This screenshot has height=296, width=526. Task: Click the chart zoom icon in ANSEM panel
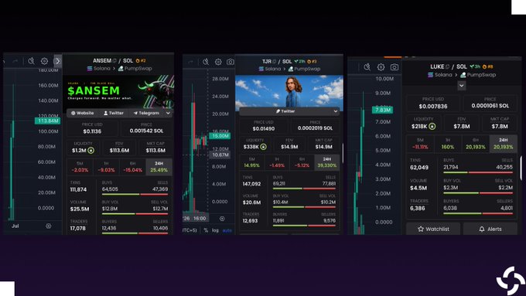(x=31, y=61)
